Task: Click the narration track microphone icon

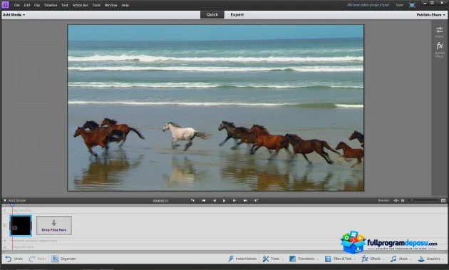Action: [4, 241]
